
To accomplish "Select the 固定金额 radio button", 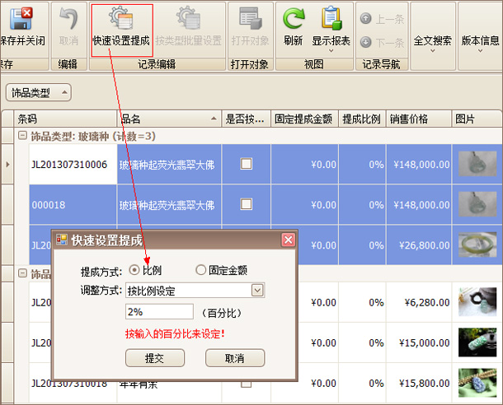I will tap(201, 270).
